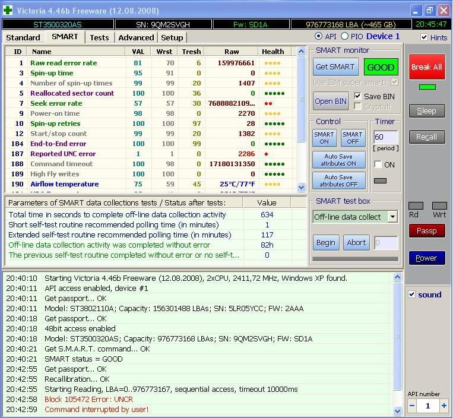Image resolution: width=453 pixels, height=418 pixels.
Task: Click Auto Save attributes OFF button
Action: click(x=338, y=180)
